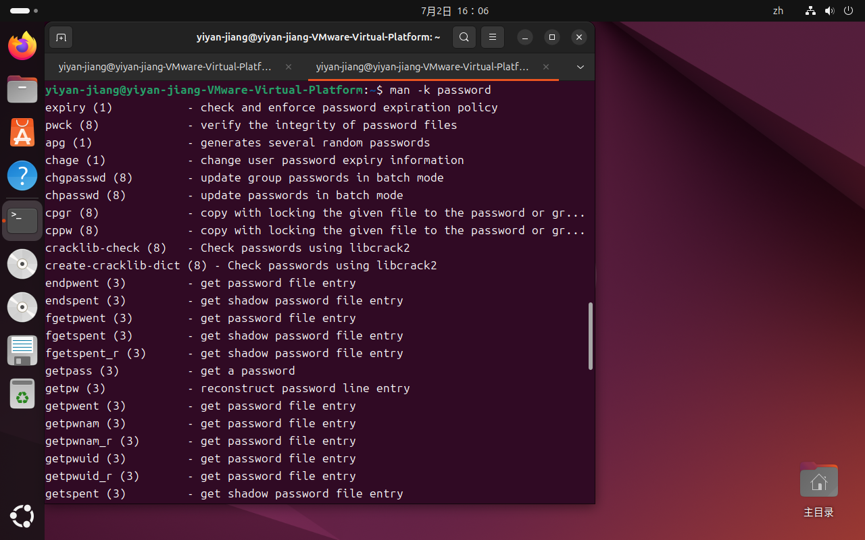
Task: Click the 'getpwuid (3)' entry
Action: tap(86, 458)
